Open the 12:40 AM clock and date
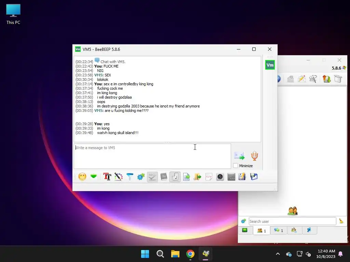 pyautogui.click(x=326, y=254)
